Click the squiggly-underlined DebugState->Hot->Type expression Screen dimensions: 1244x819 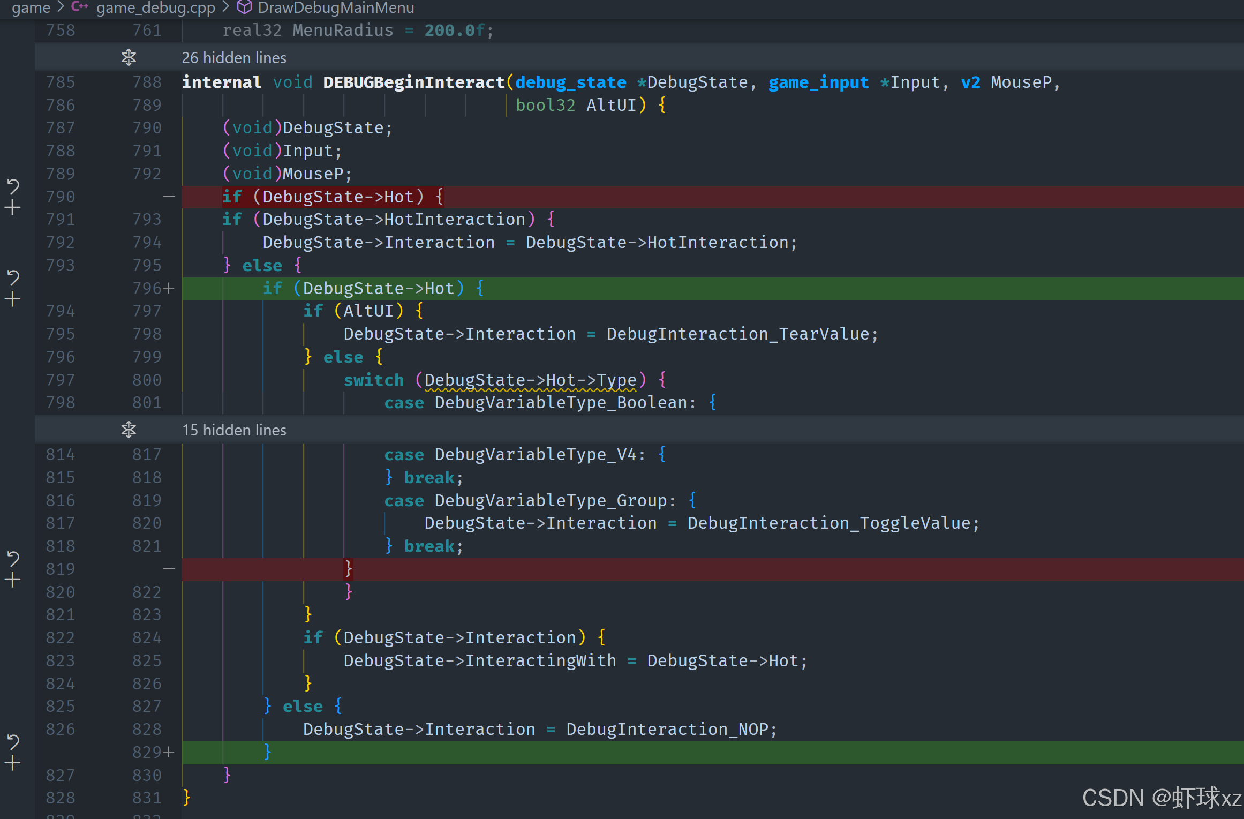tap(530, 380)
